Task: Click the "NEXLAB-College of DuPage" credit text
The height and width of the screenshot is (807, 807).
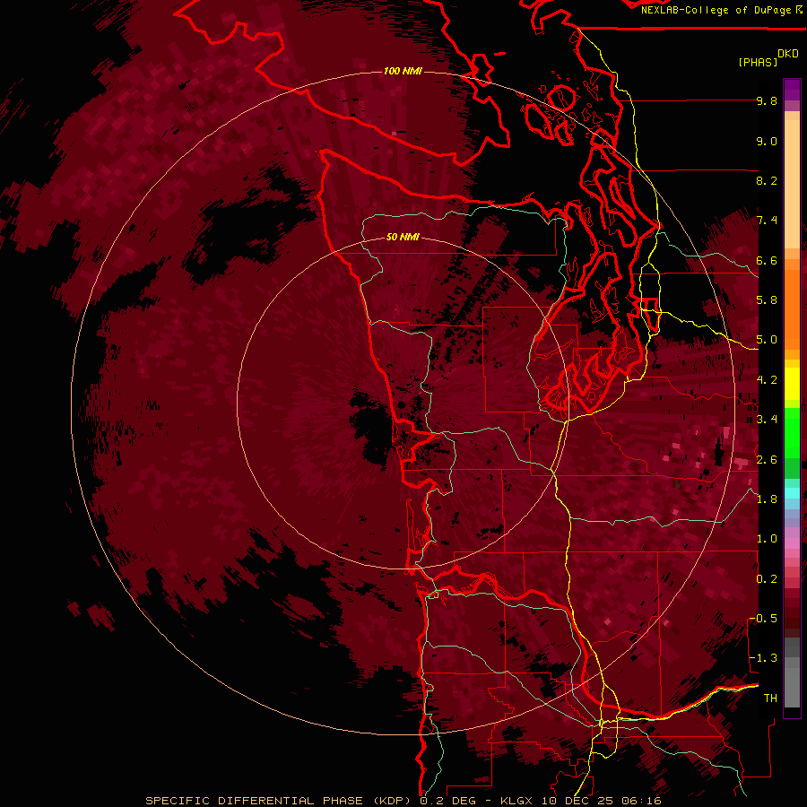Action: [x=716, y=10]
